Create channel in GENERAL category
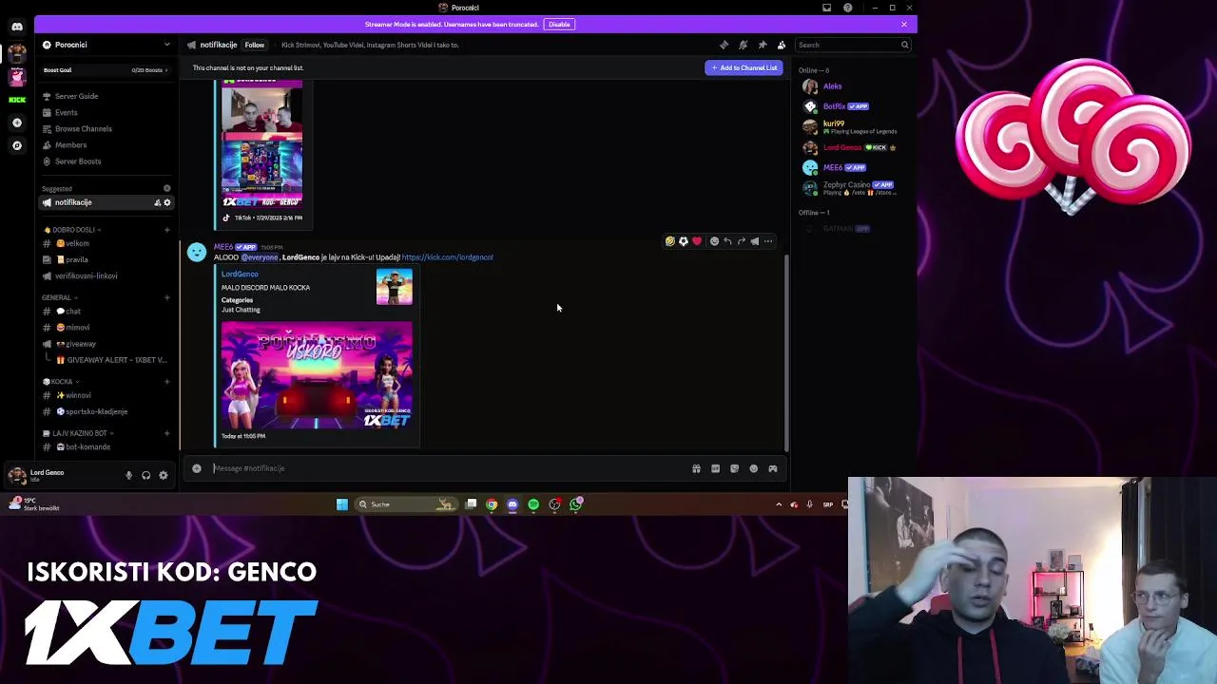This screenshot has width=1217, height=684. point(167,297)
